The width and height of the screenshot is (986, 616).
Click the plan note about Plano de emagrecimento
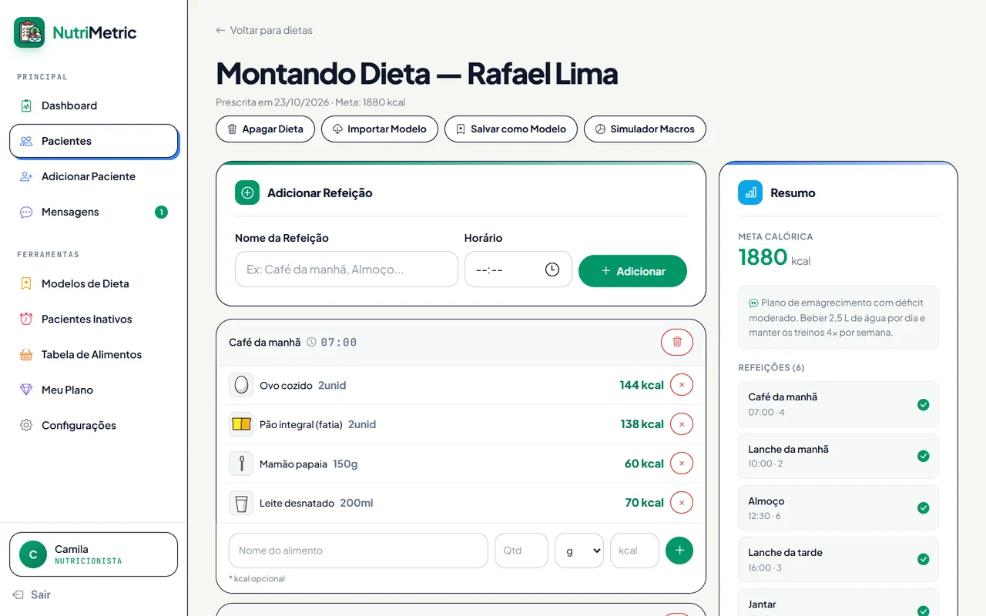(838, 318)
